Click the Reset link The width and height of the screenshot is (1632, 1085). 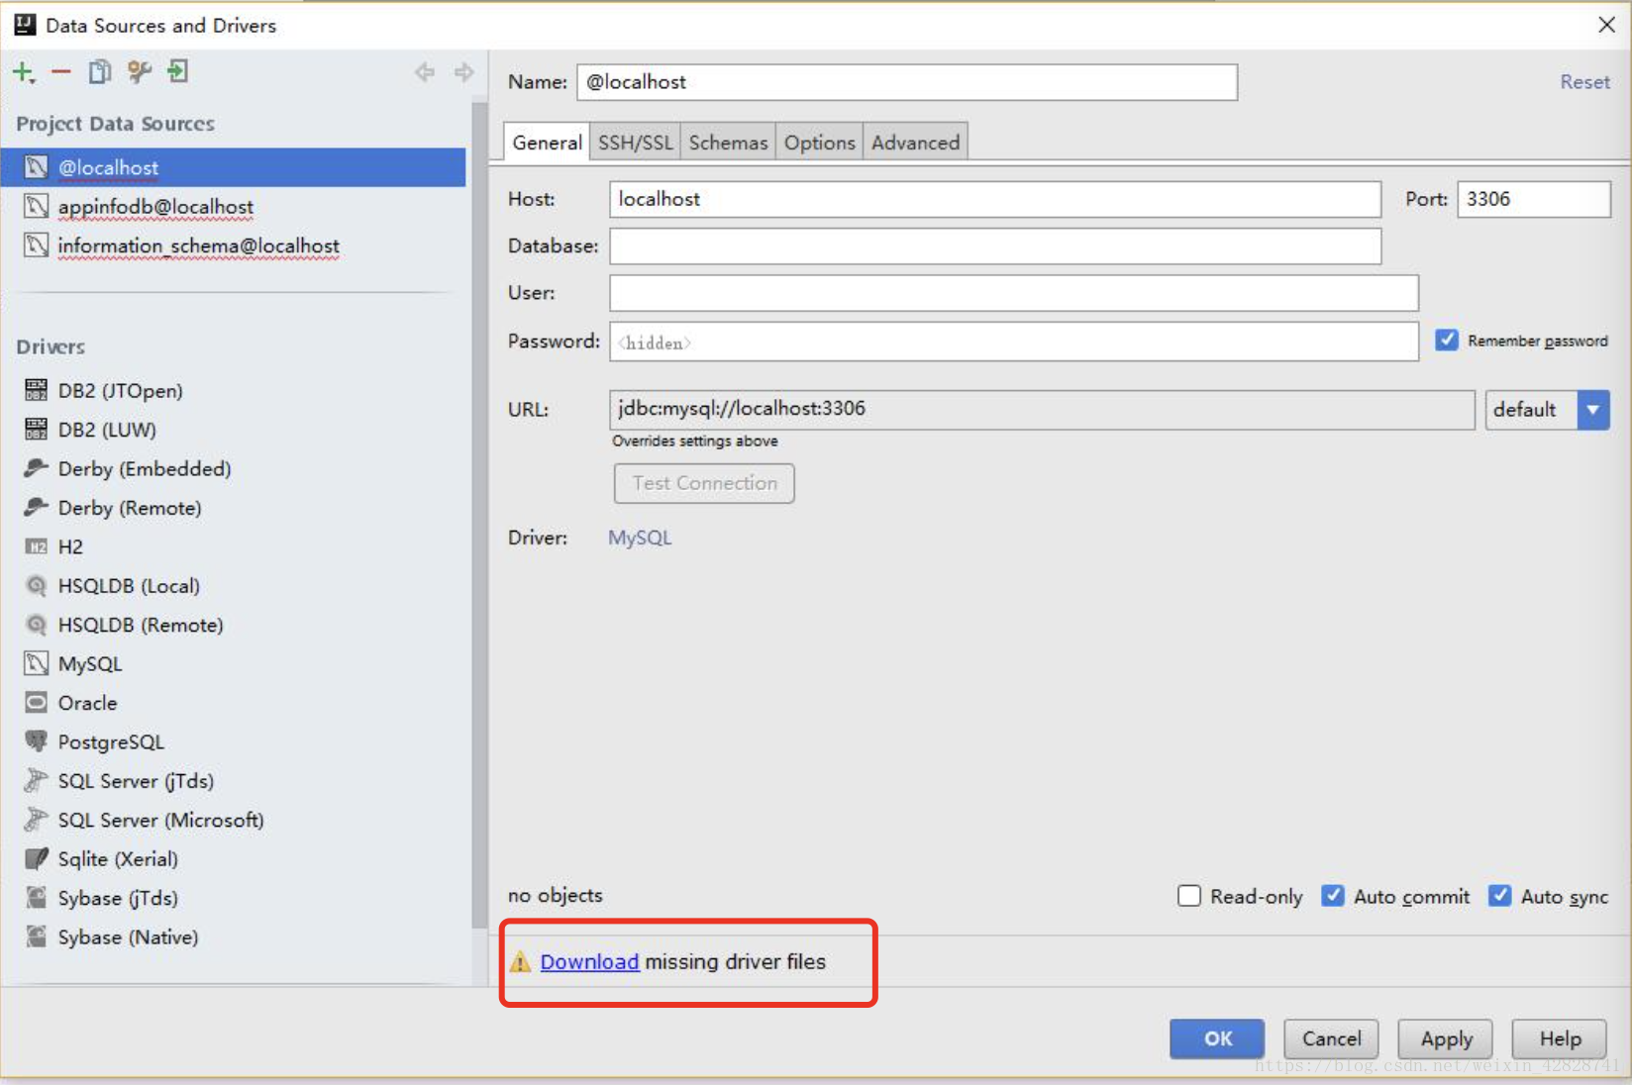[1584, 82]
